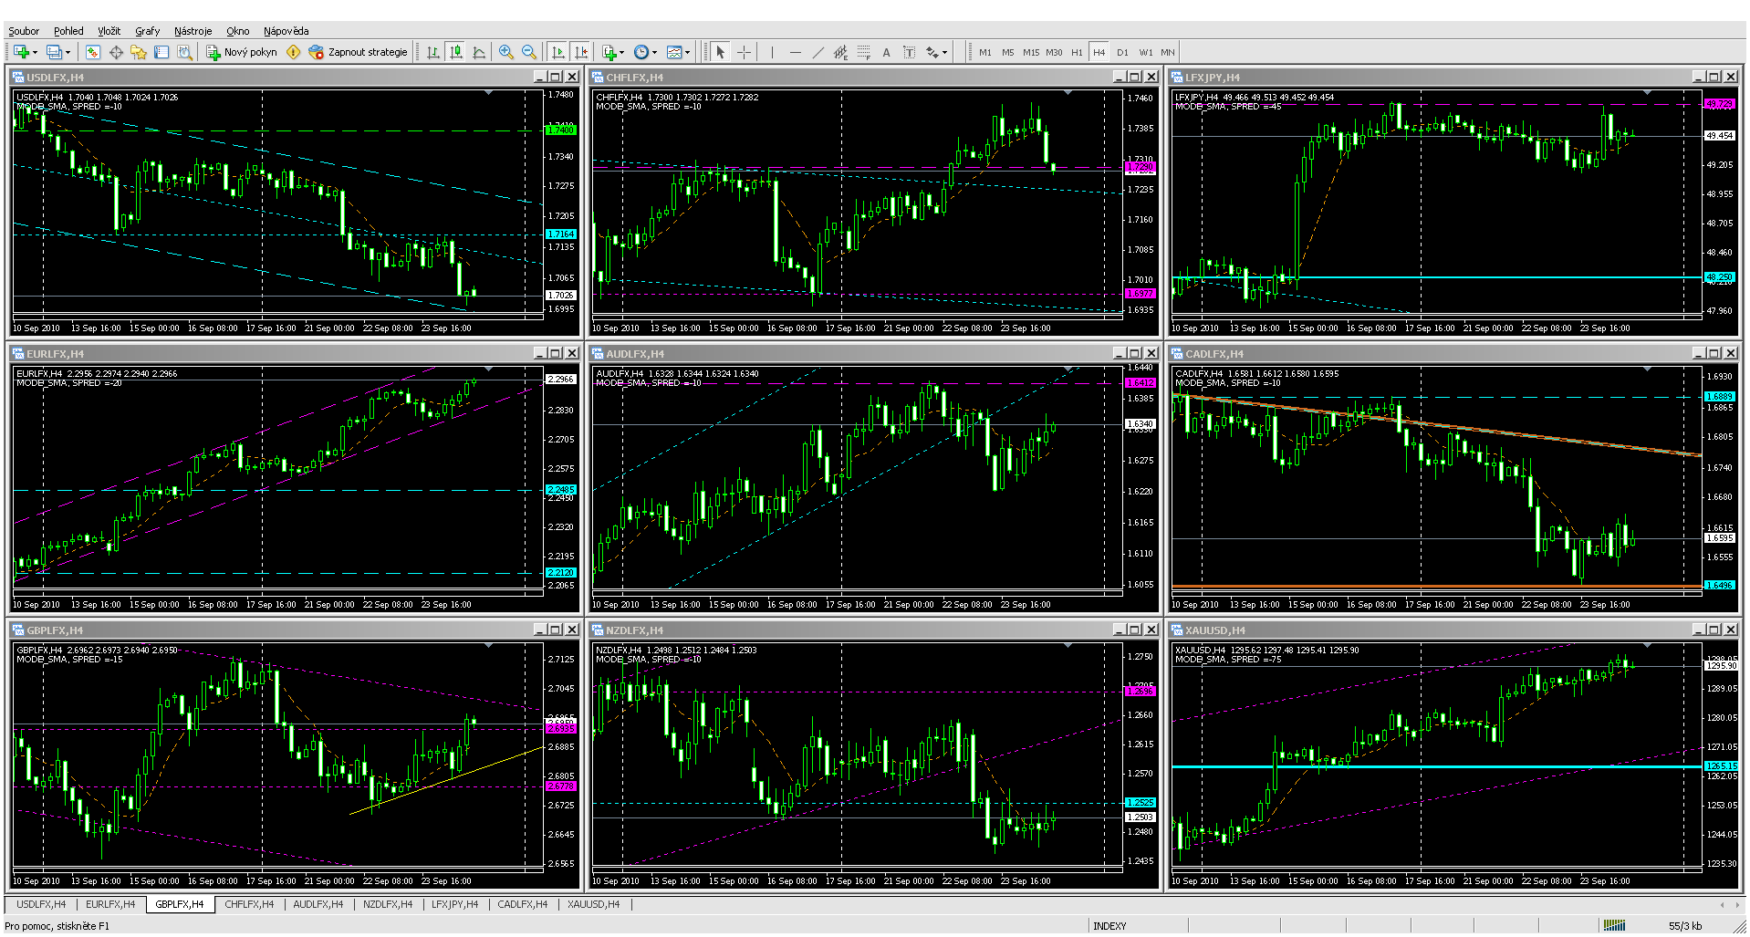Open a new chart with the toolbar icon

click(x=21, y=53)
